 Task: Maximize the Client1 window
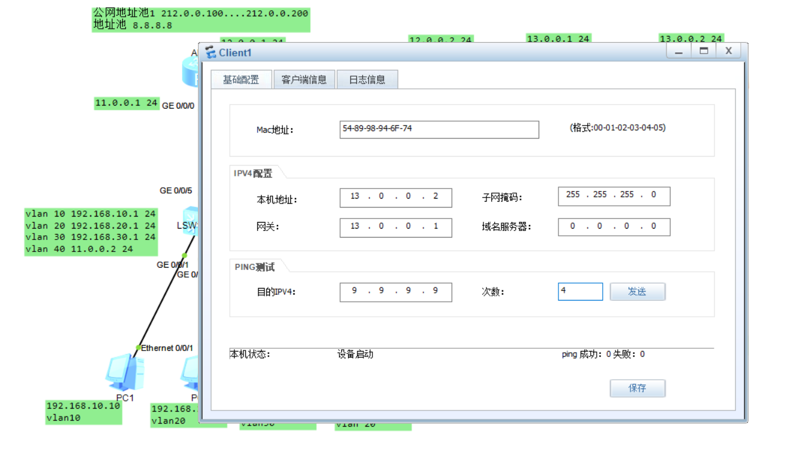point(704,52)
